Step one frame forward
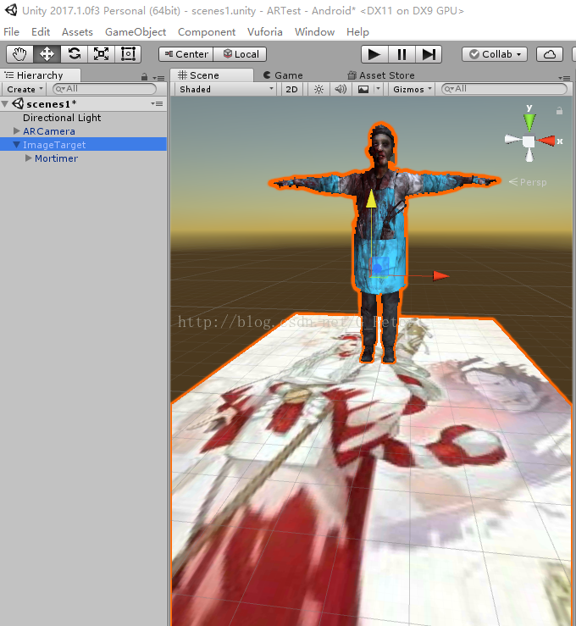Viewport: 576px width, 626px height. click(429, 54)
